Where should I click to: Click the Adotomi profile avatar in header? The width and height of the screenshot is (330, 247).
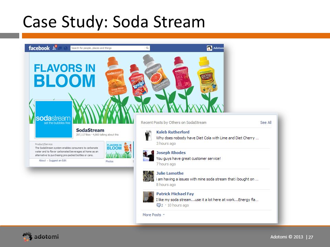coord(209,48)
